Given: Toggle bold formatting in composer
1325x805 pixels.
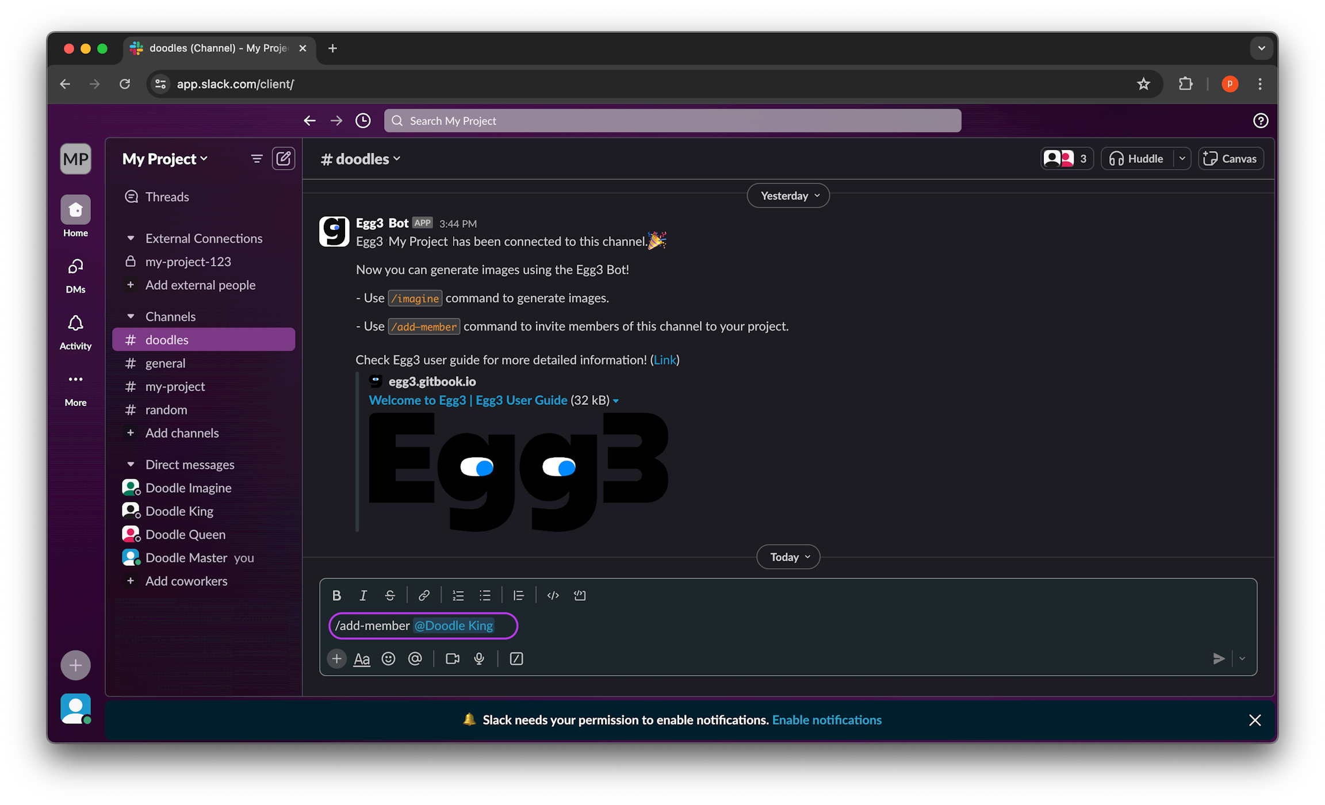Looking at the screenshot, I should tap(336, 595).
